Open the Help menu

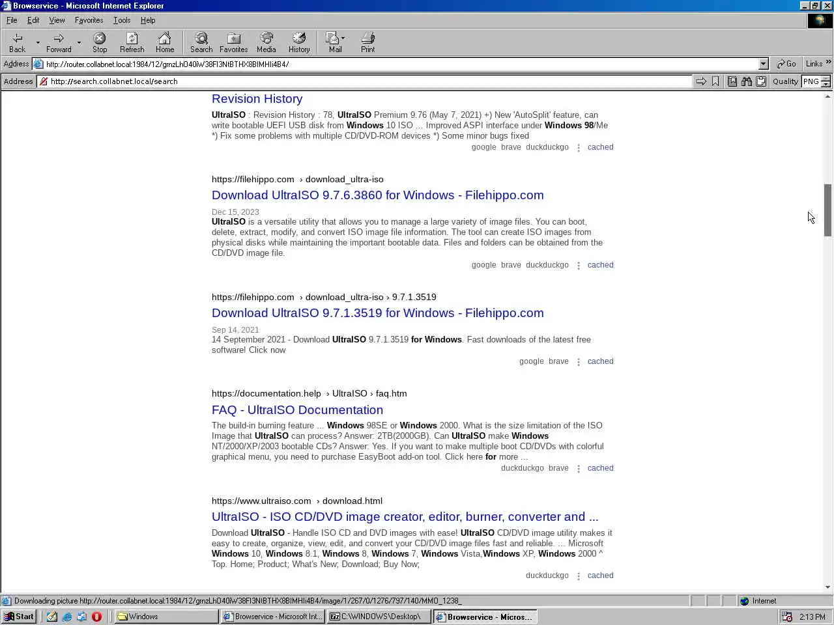point(148,20)
